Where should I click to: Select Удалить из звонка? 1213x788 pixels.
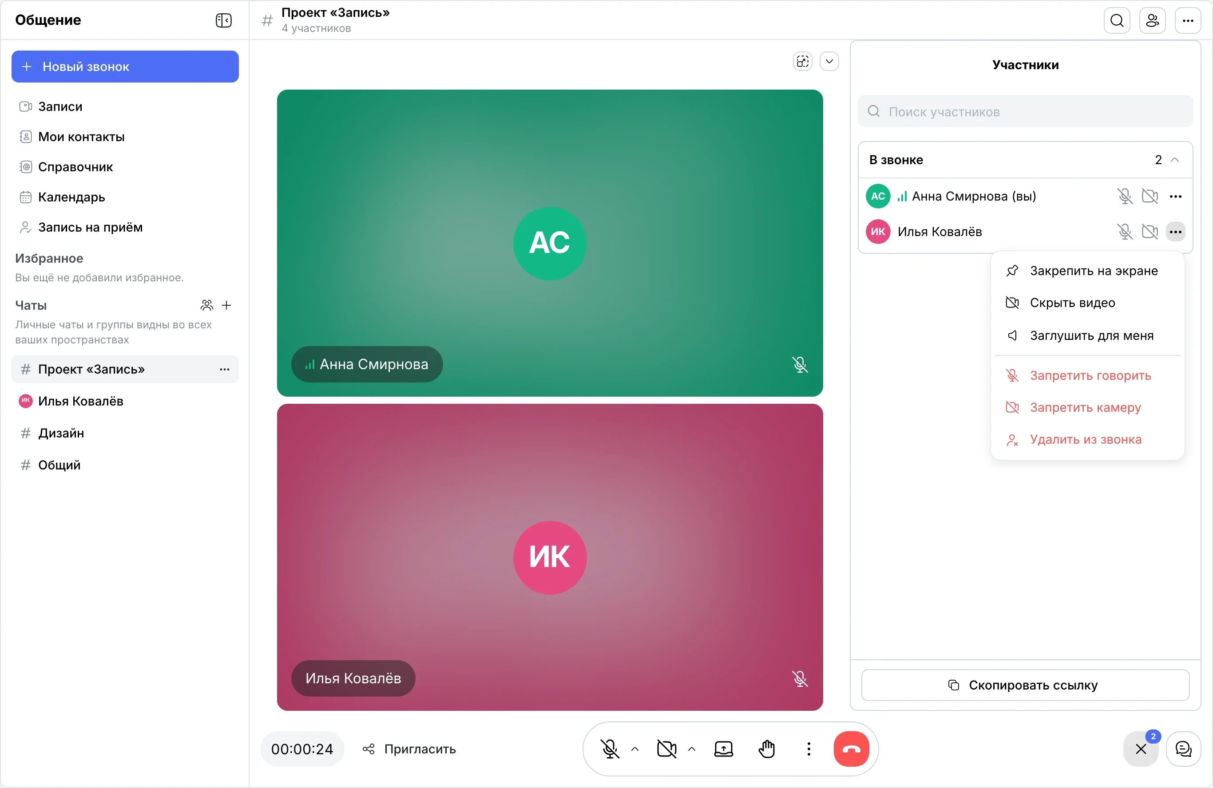coord(1087,439)
